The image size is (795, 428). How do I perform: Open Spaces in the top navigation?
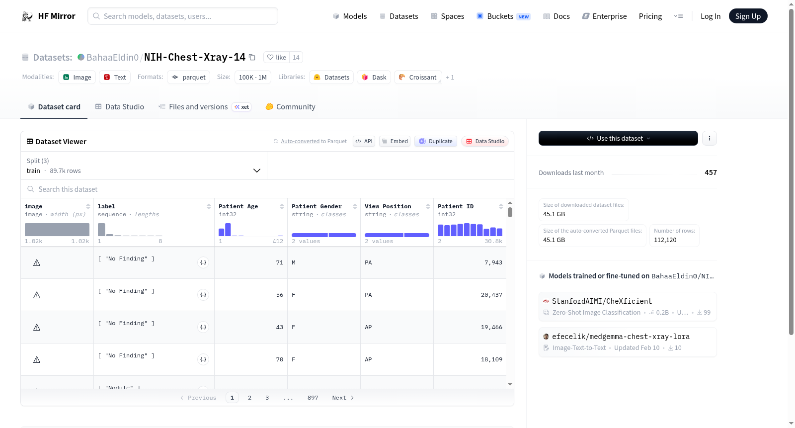[x=447, y=16]
